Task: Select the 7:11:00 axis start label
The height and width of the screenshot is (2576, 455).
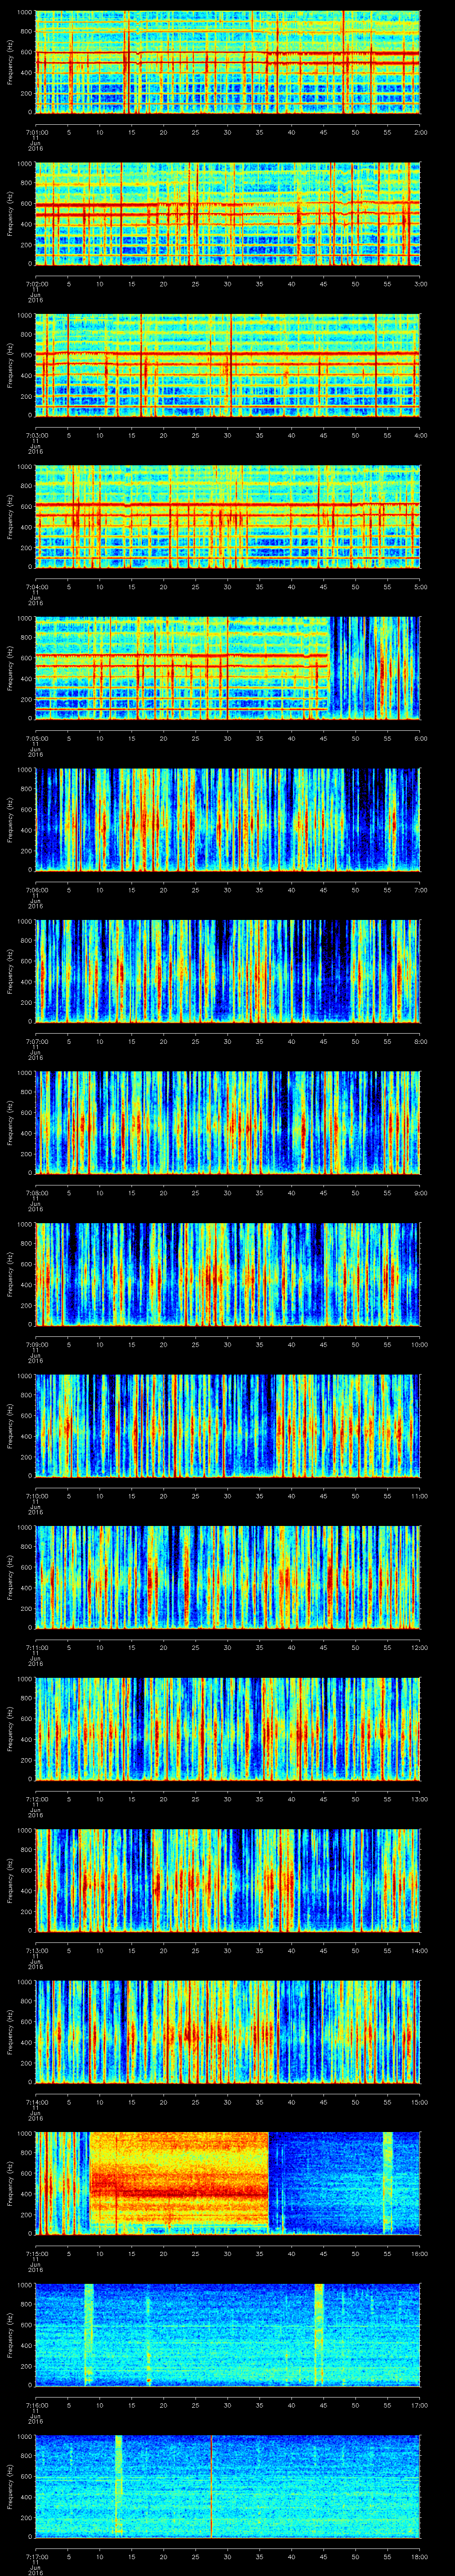Action: tap(36, 1647)
